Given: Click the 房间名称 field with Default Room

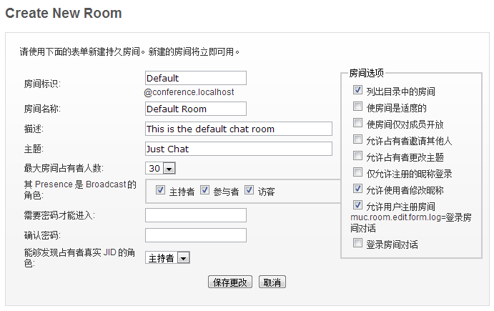Looking at the screenshot, I should coord(196,109).
